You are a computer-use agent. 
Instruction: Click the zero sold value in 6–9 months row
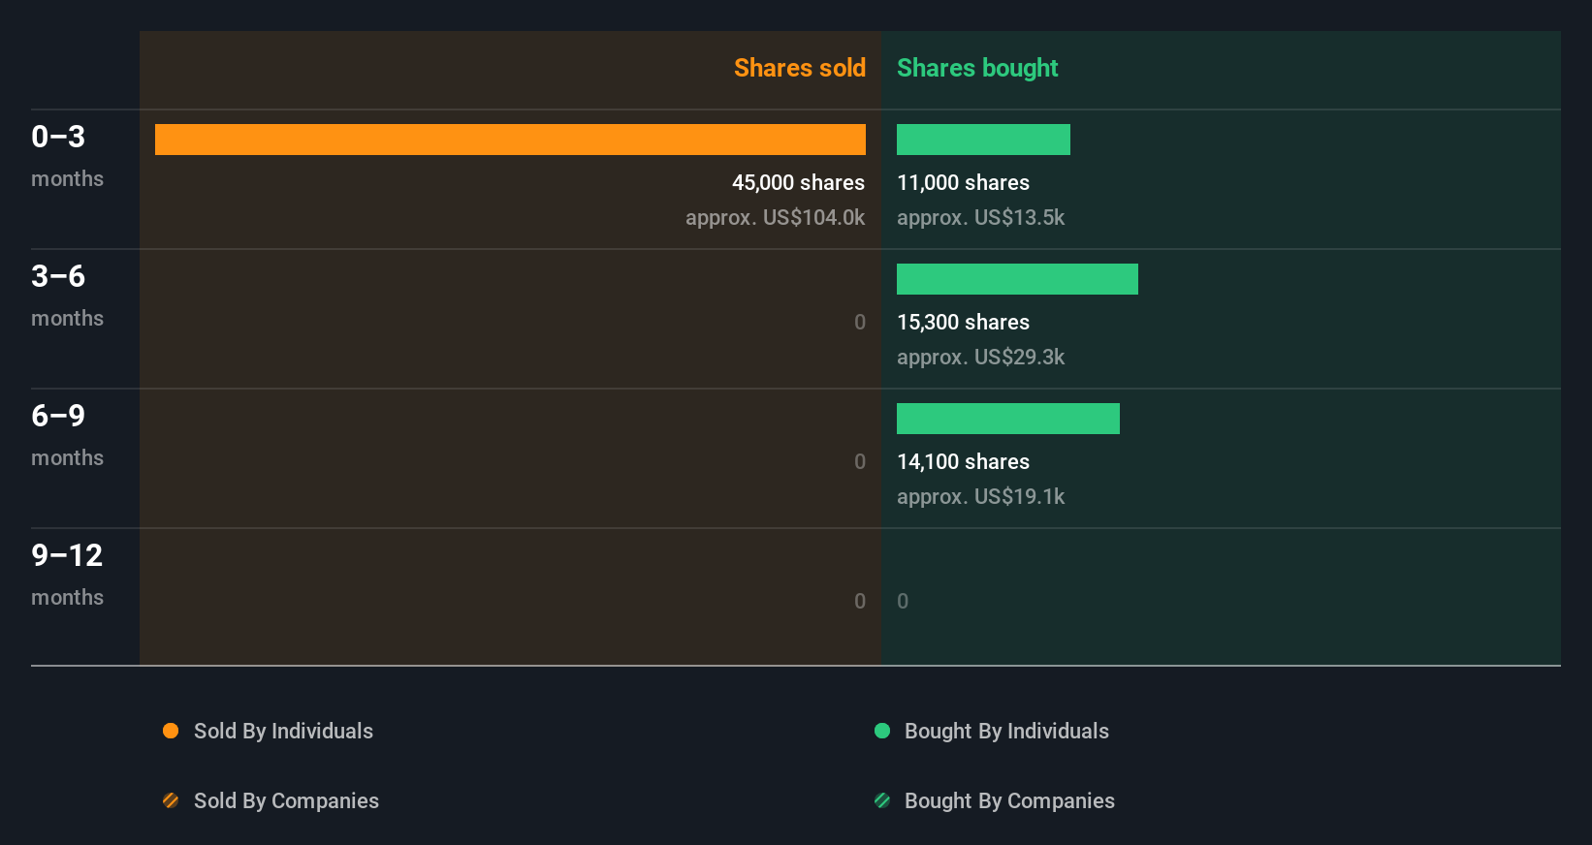pyautogui.click(x=860, y=461)
